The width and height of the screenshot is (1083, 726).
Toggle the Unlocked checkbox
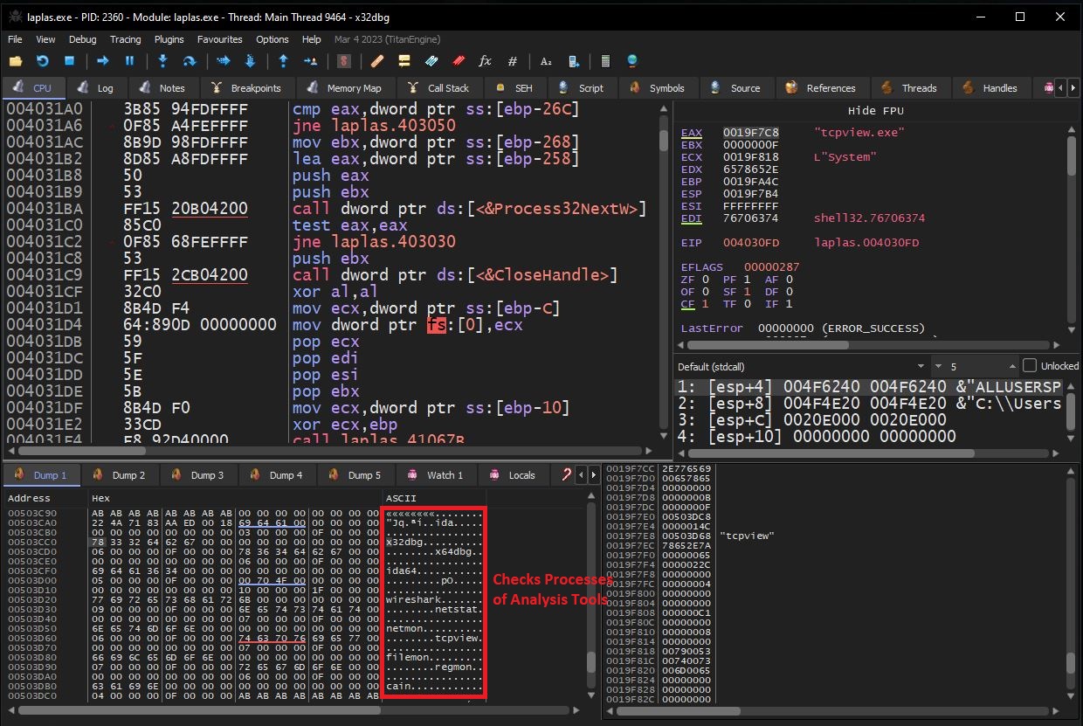(1029, 366)
